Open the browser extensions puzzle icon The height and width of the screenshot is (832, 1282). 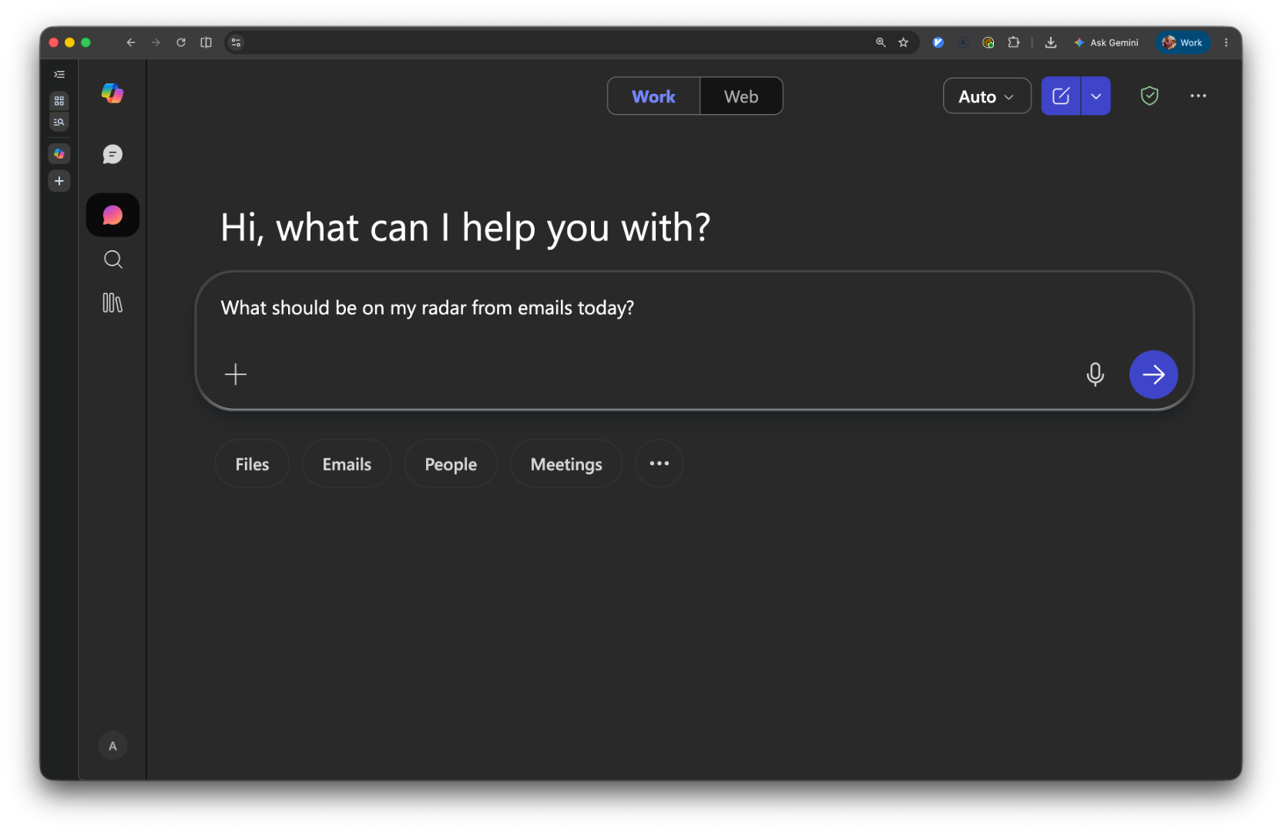click(x=1014, y=42)
